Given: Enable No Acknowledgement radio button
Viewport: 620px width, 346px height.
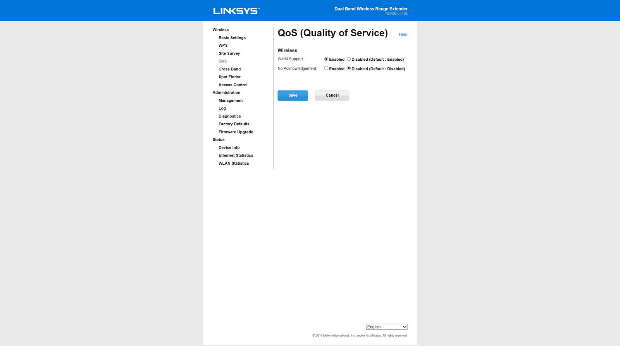Looking at the screenshot, I should [326, 68].
